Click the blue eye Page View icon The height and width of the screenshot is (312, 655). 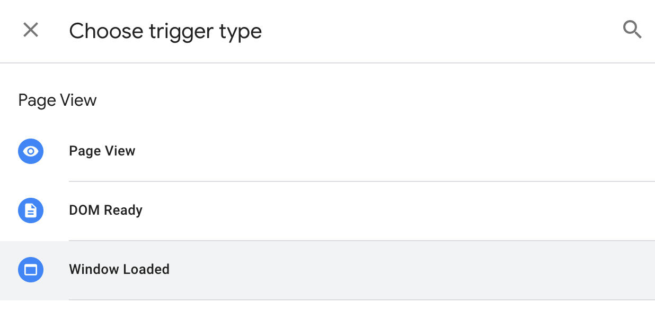(31, 151)
